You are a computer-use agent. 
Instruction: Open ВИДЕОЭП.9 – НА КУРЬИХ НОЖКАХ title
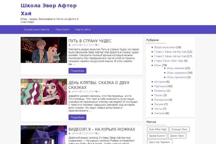(102, 129)
